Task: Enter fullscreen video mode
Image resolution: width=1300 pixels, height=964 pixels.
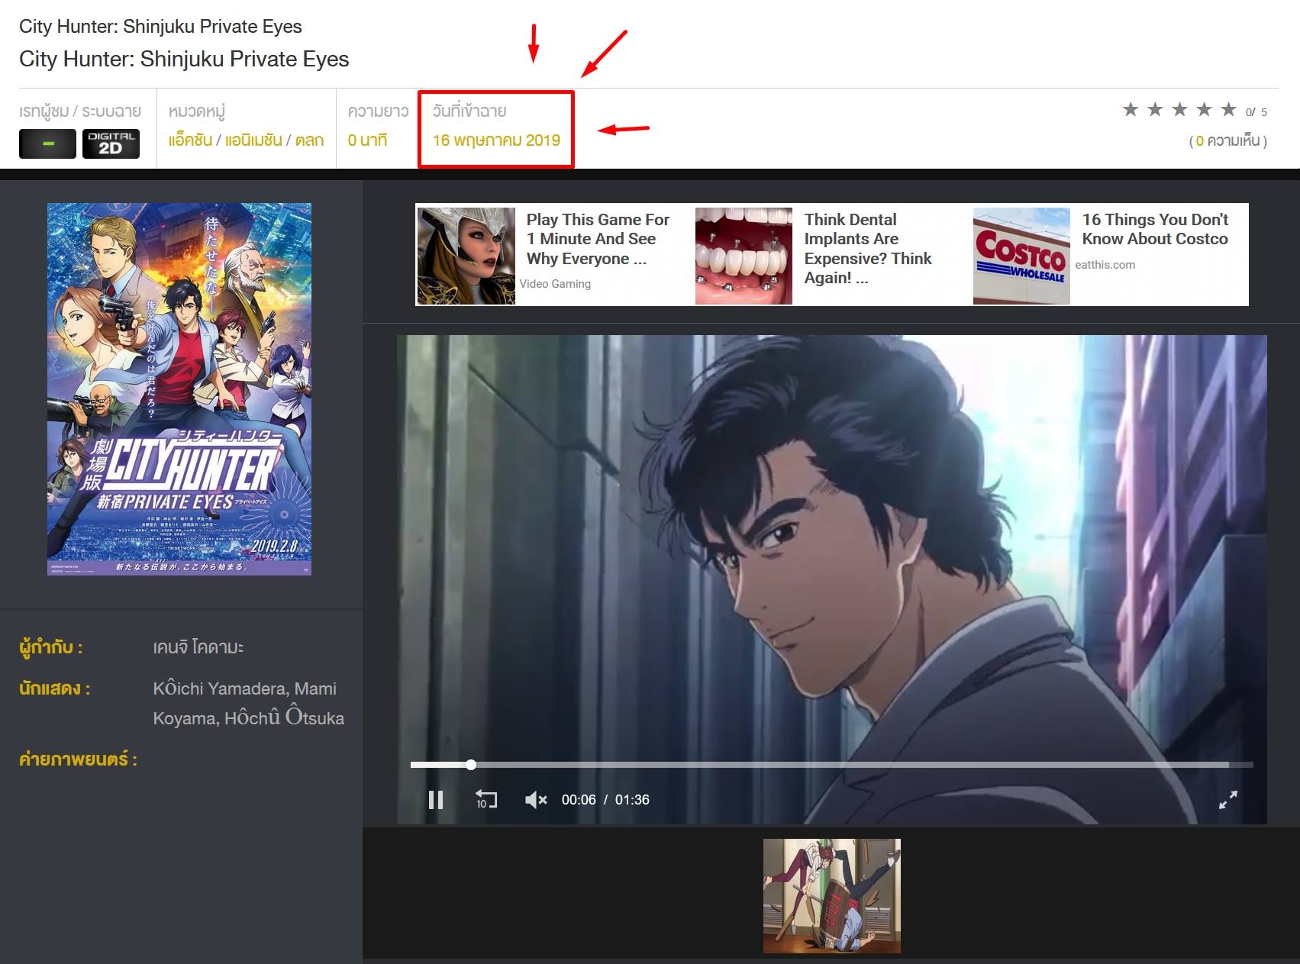Action: [x=1227, y=799]
